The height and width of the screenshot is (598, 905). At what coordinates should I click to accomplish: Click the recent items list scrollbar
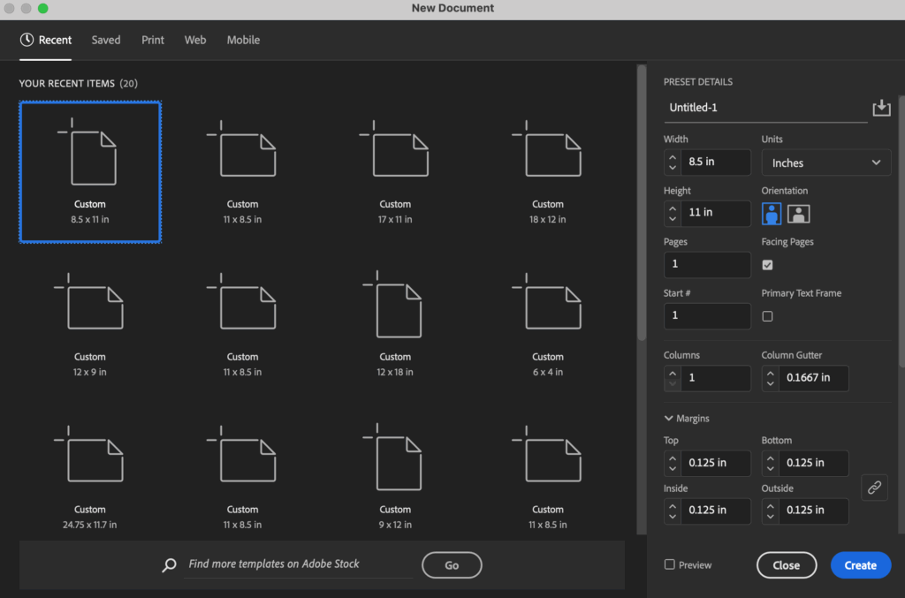click(642, 202)
